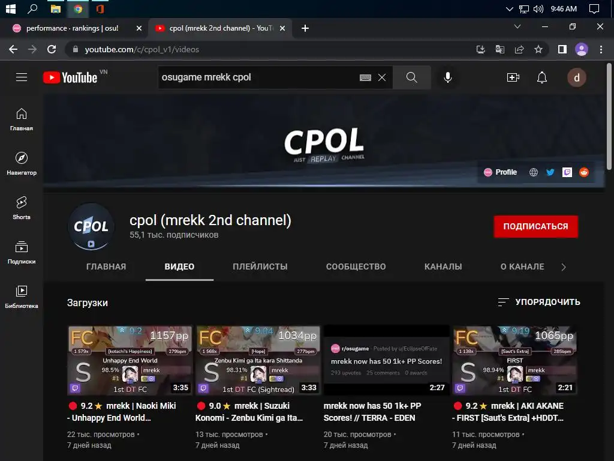This screenshot has height=461, width=614.
Task: Open Shorts in the left sidebar
Action: coord(22,208)
